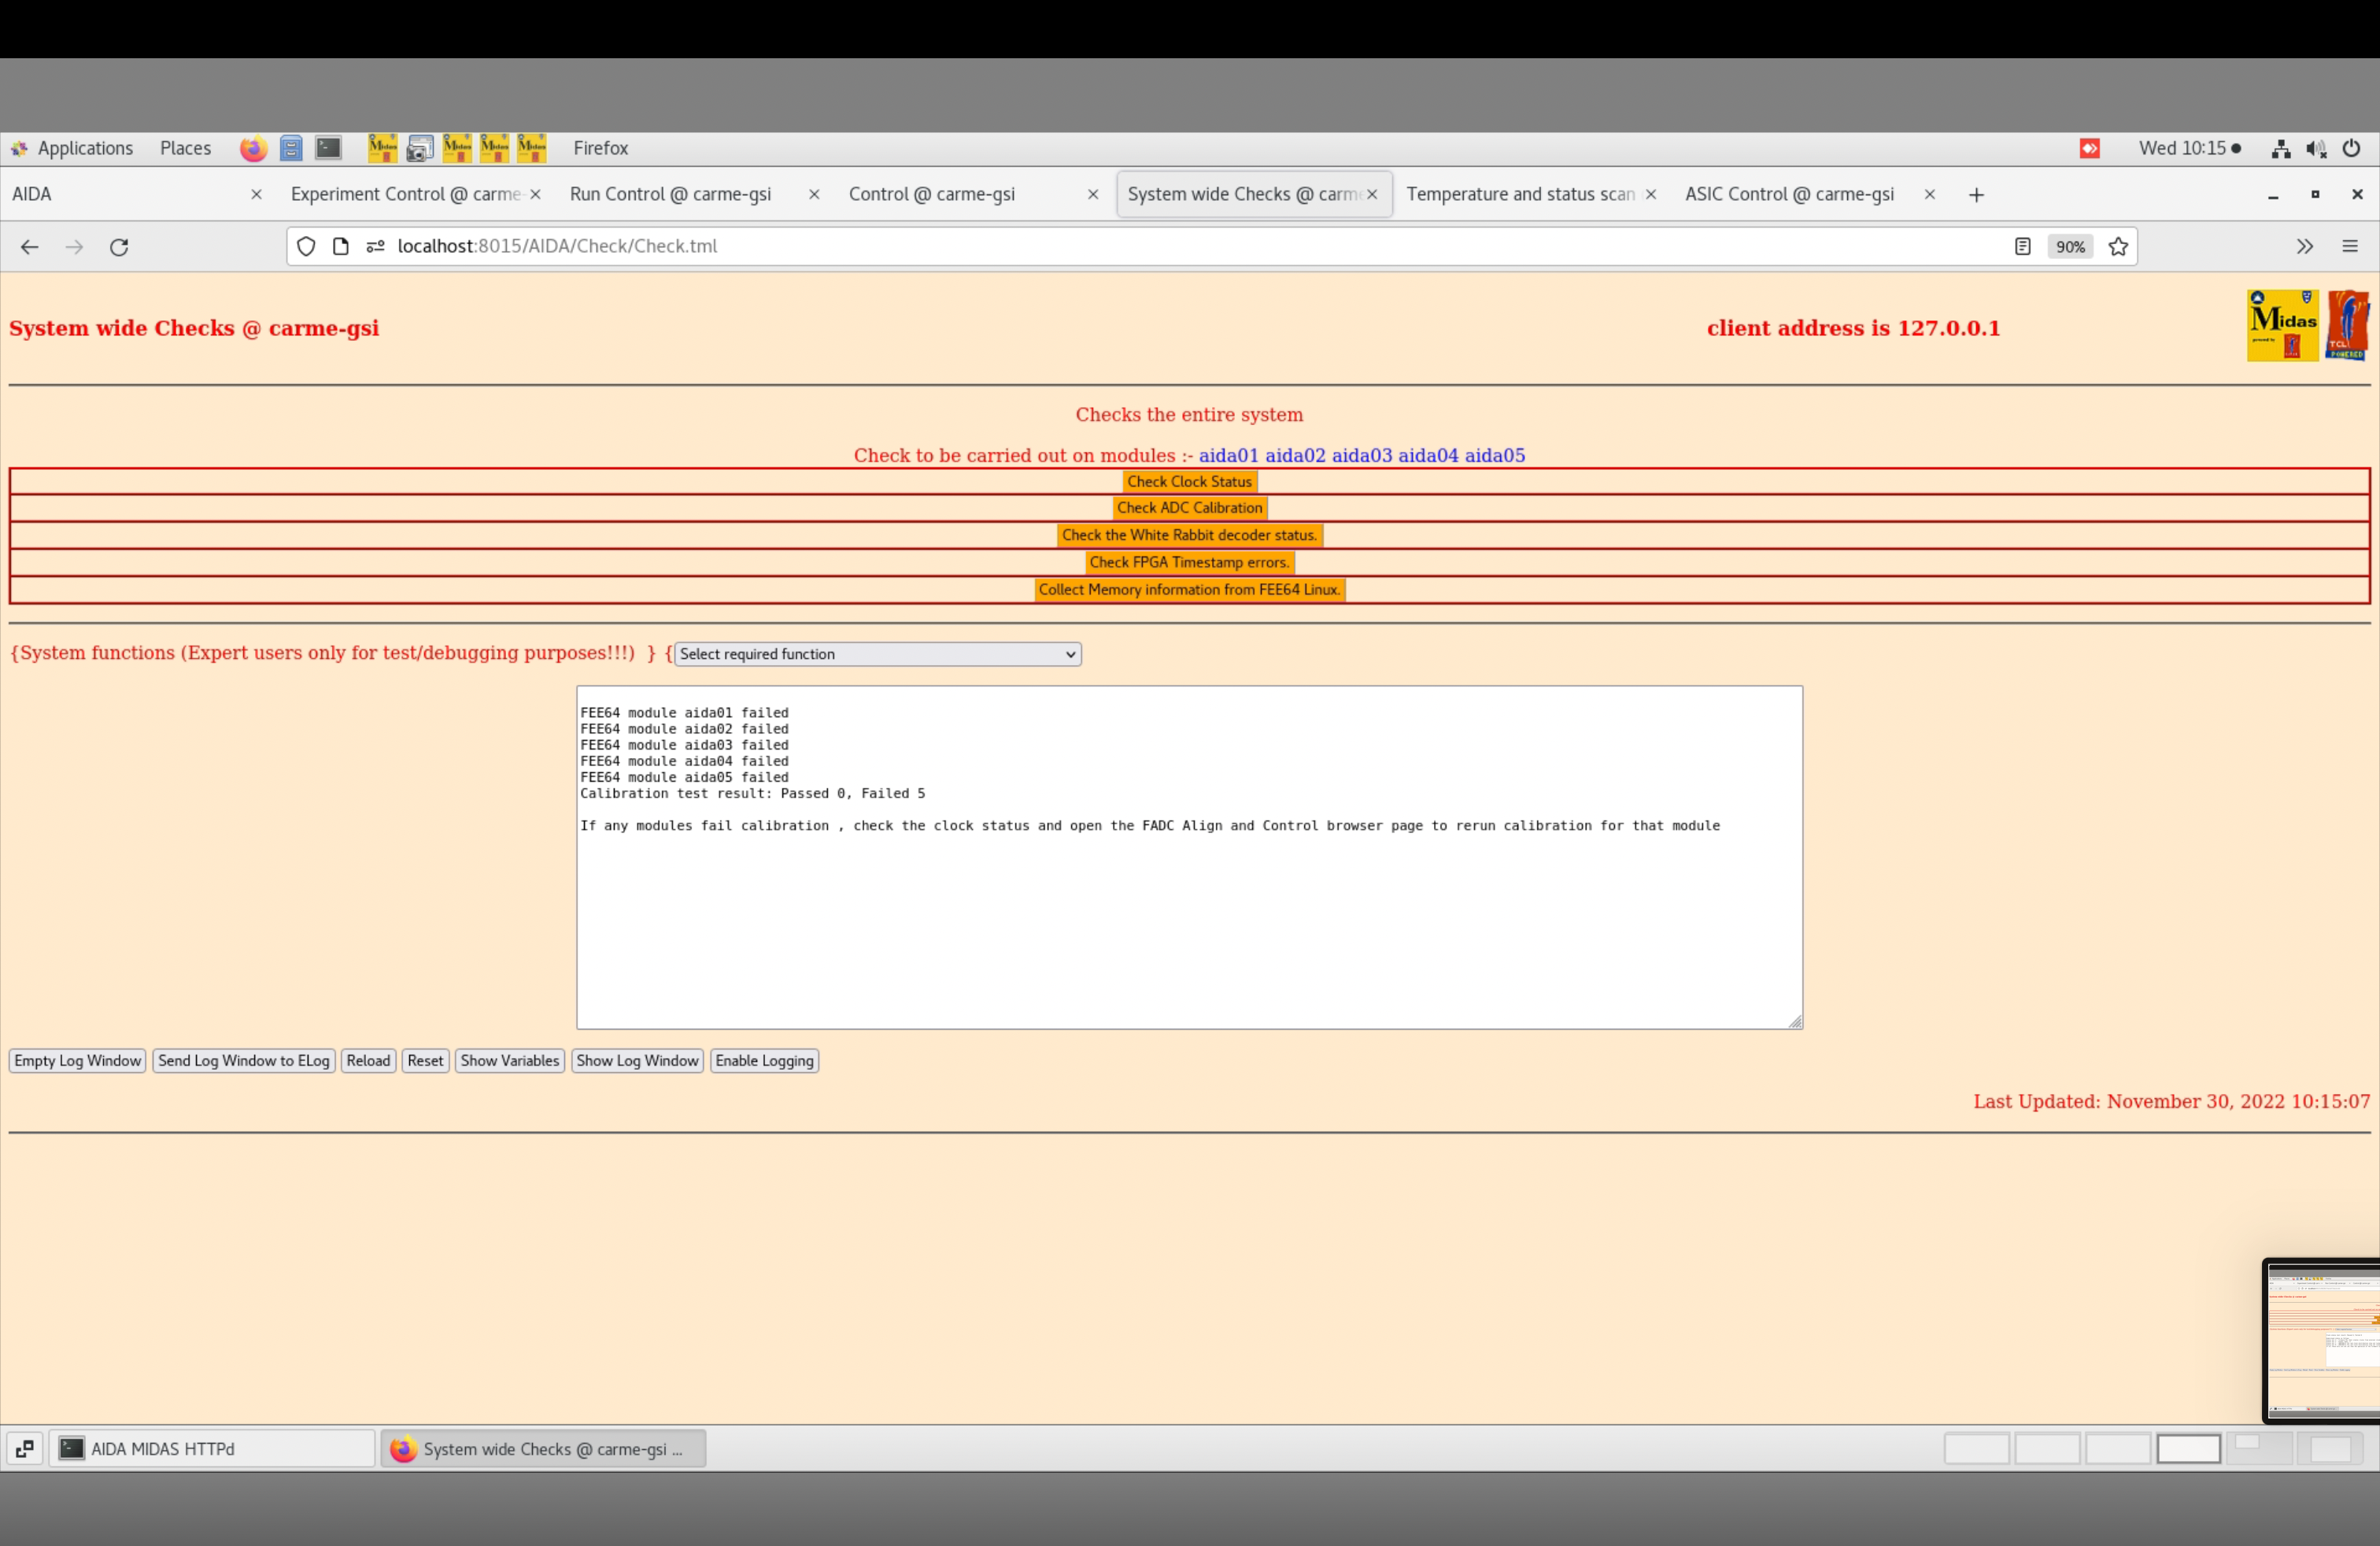The image size is (2380, 1546).
Task: Click the Check ADC Calibration button
Action: point(1189,508)
